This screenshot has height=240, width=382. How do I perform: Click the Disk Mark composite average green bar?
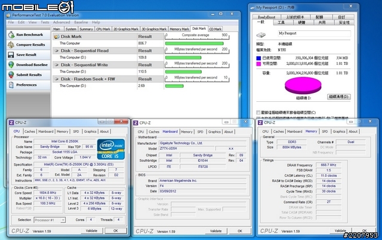195,43
